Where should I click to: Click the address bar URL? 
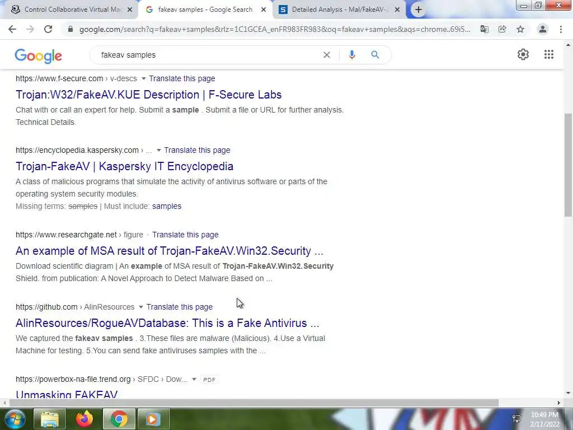pos(275,29)
